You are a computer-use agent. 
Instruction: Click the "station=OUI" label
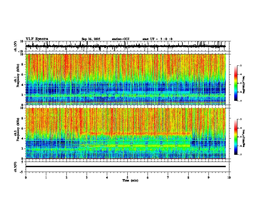[x=121, y=39]
